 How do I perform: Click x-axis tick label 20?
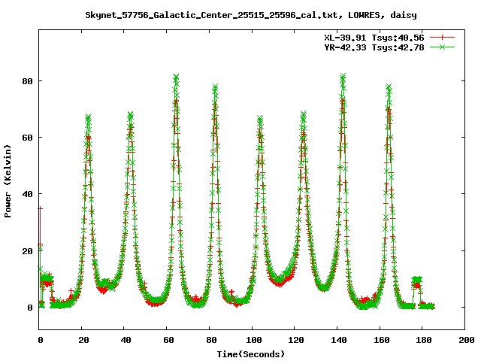pos(83,340)
